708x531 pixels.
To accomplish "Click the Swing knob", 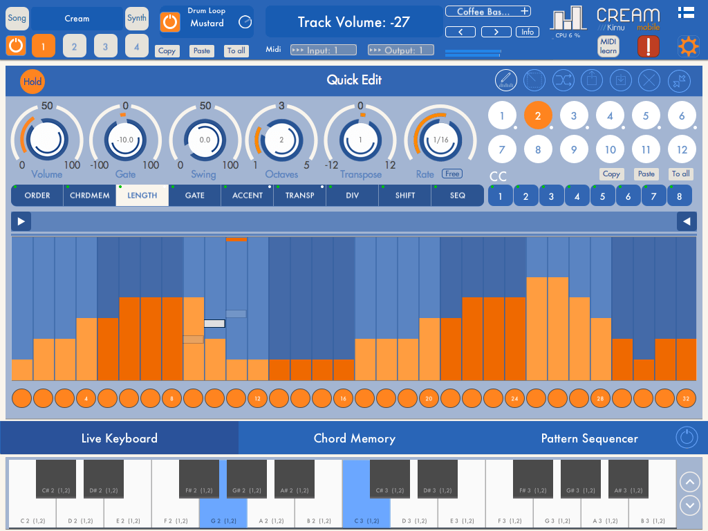I will [205, 140].
